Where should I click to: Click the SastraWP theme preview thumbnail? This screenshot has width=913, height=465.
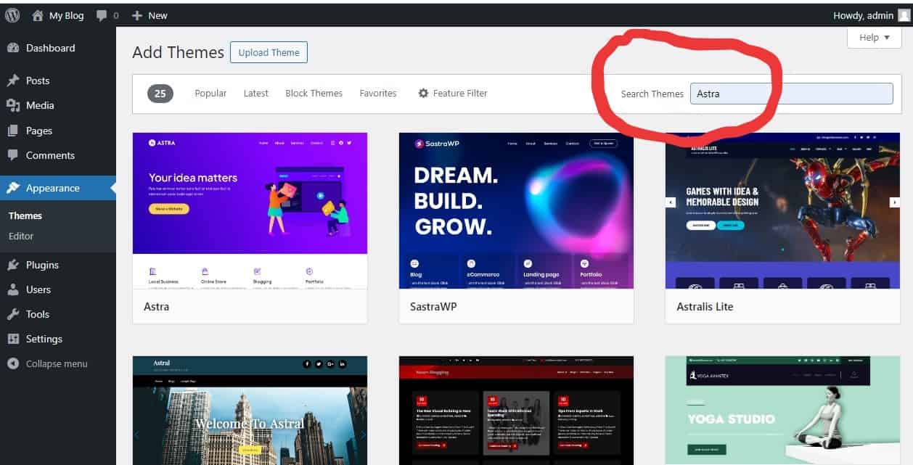[516, 211]
